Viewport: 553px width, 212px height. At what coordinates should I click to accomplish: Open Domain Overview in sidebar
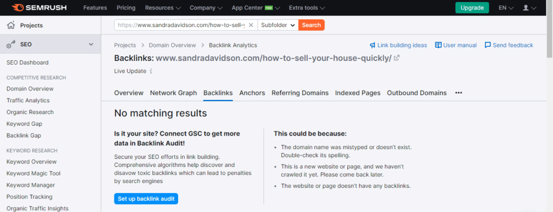(30, 89)
